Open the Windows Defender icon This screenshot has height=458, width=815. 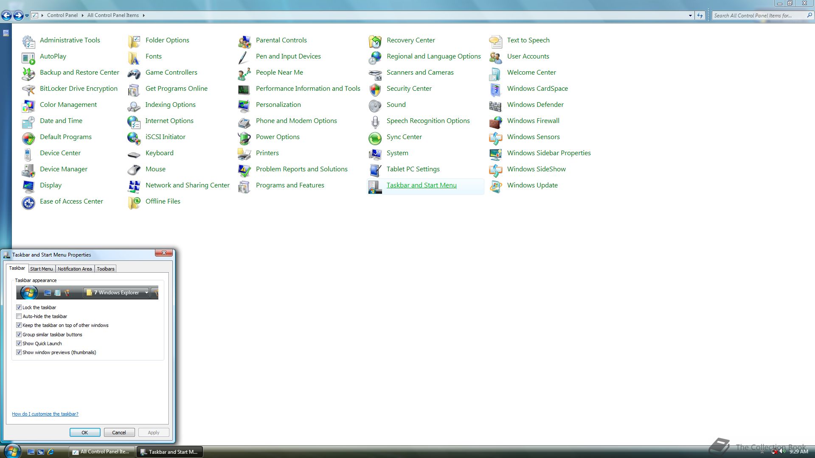click(x=496, y=106)
